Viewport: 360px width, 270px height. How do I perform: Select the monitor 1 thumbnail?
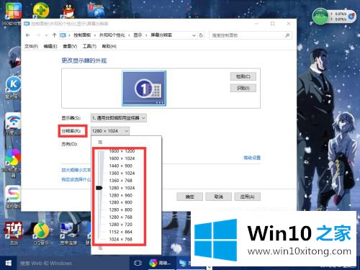144,88
